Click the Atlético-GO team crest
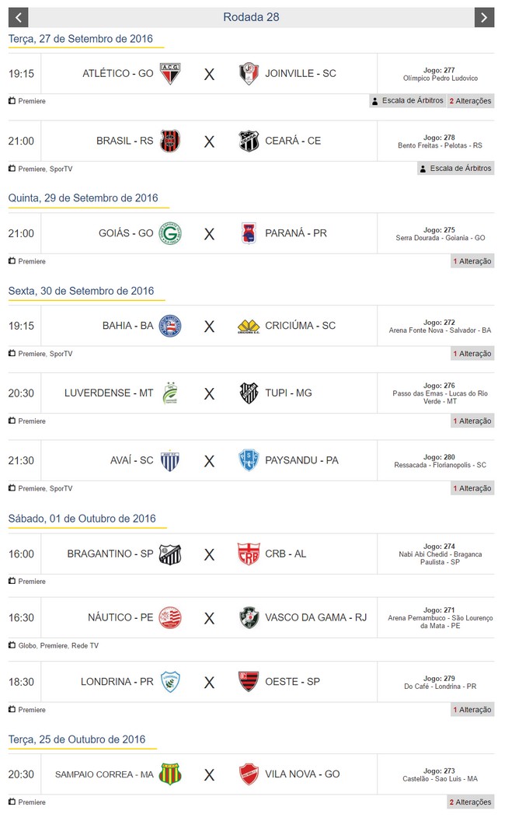 [169, 74]
